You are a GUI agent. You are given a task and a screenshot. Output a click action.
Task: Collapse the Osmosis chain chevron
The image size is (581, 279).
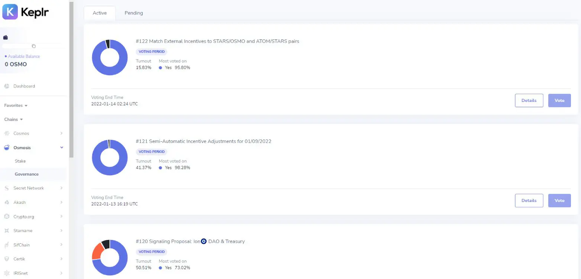point(62,148)
